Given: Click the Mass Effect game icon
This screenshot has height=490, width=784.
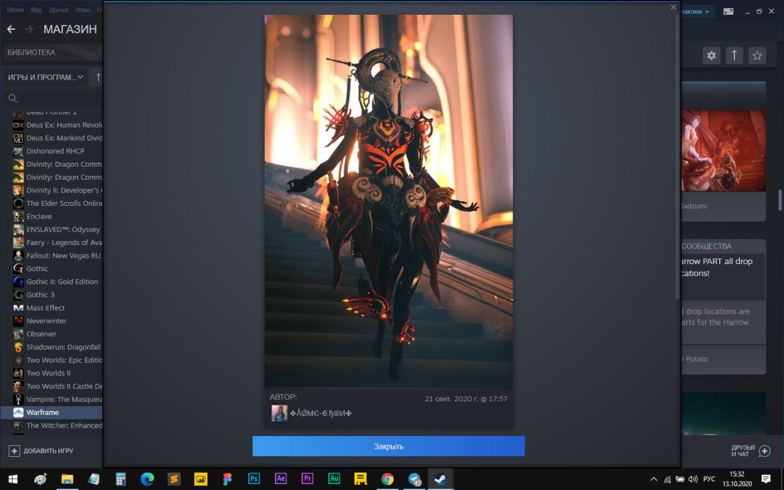Looking at the screenshot, I should coord(18,308).
